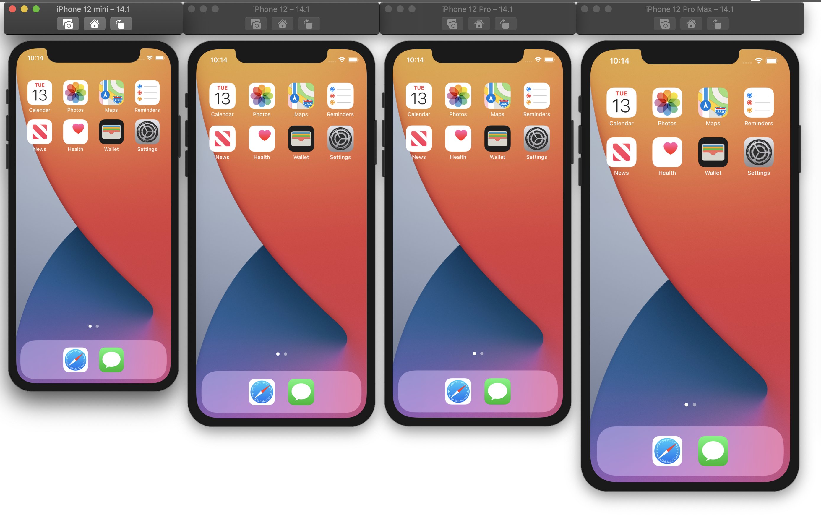
Task: Launch Maps app on iPhone 12 Pro Max
Action: [x=712, y=99]
